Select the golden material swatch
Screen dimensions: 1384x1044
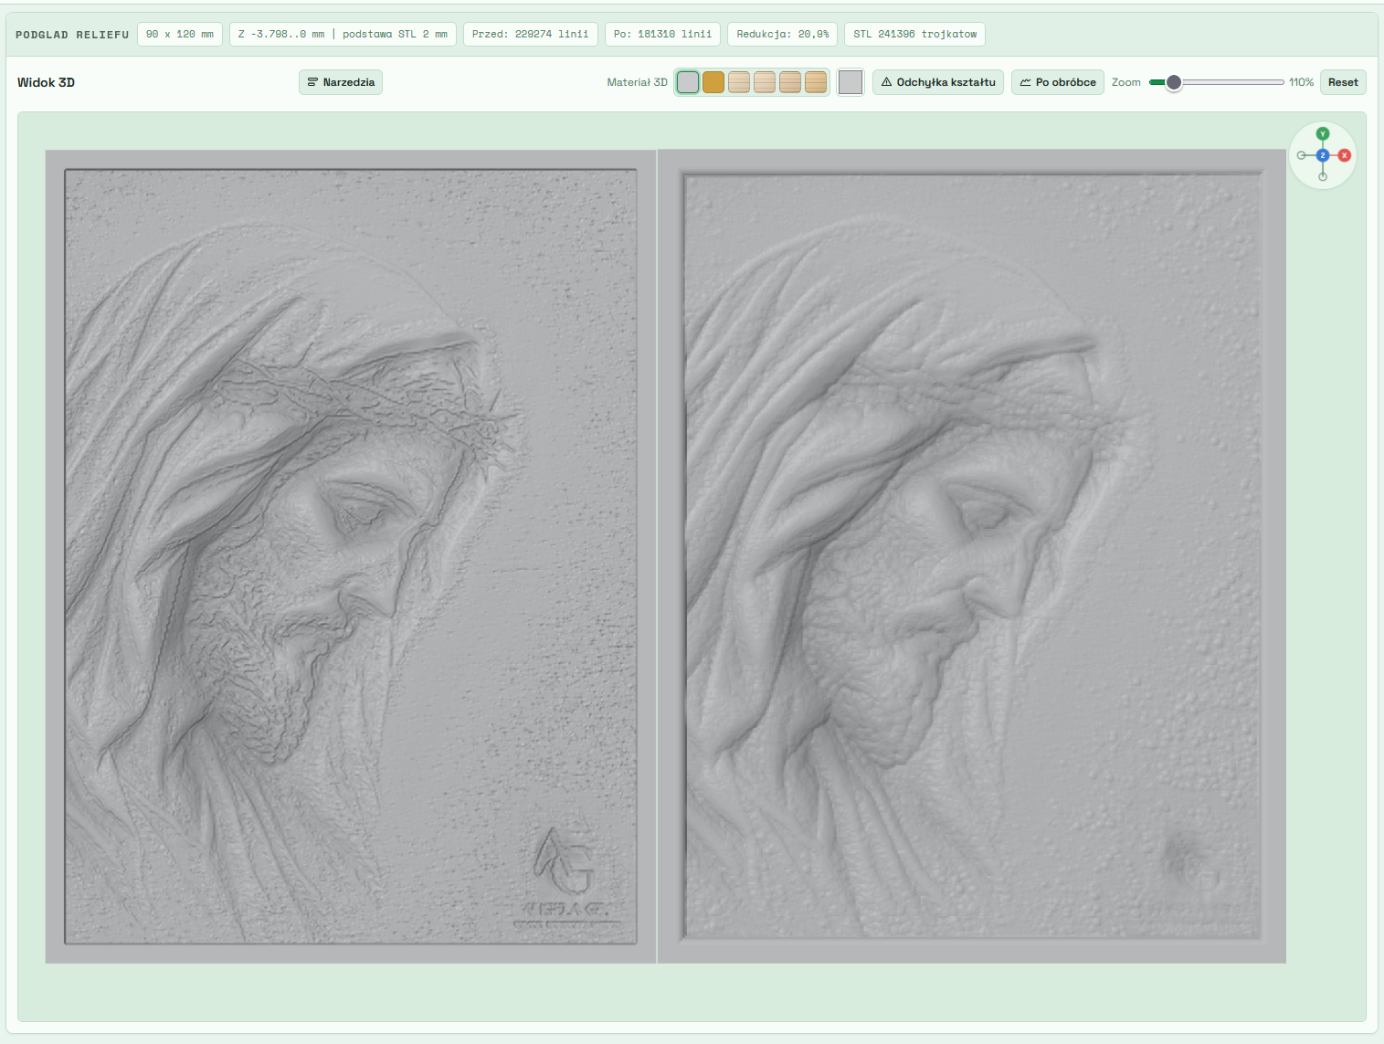(713, 82)
